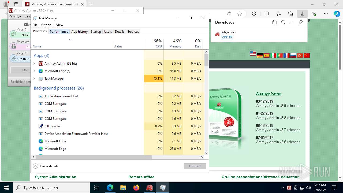Open Edge Favorites list icon
Image resolution: width=343 pixels, height=193 pixels.
[279, 14]
